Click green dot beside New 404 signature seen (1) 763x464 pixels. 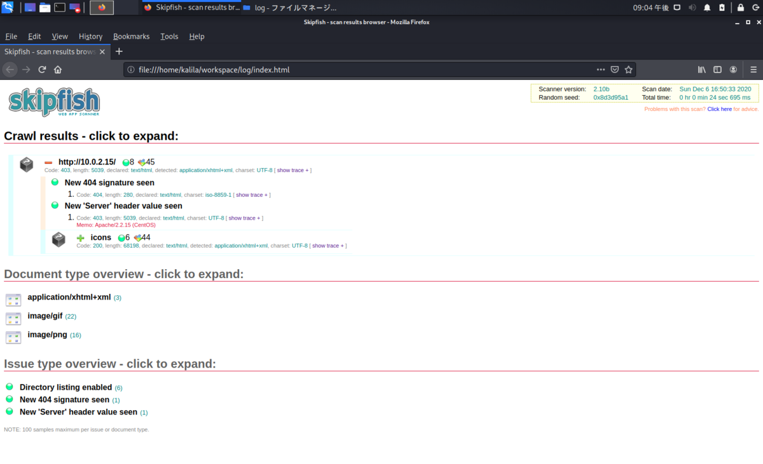pos(9,399)
